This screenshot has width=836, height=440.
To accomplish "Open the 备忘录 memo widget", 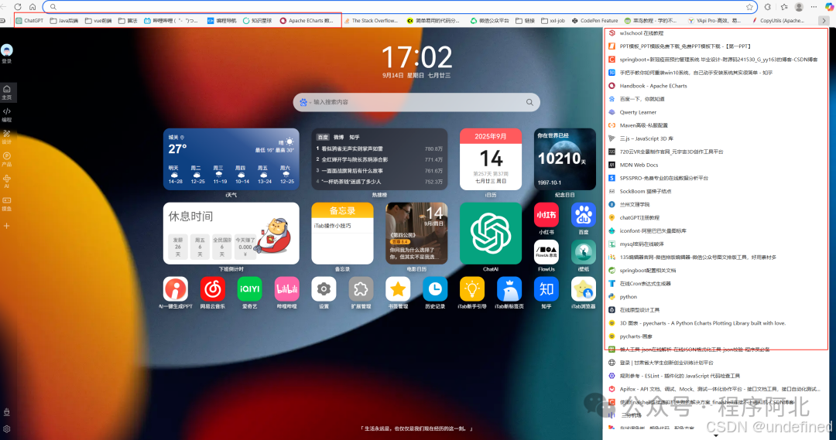I will (342, 234).
